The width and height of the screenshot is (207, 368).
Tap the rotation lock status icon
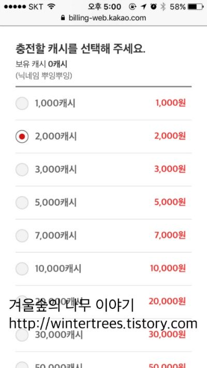[x=132, y=7]
